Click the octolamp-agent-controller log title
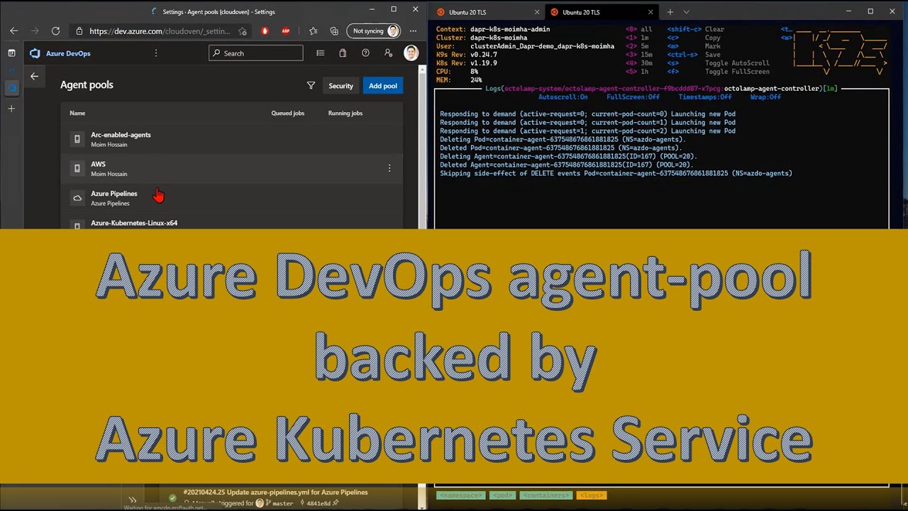Viewport: 908px width, 511px height. pyautogui.click(x=772, y=89)
